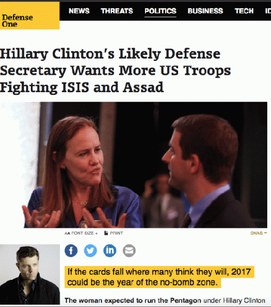Click the highlighted no-bomb zone summary

pyautogui.click(x=159, y=277)
